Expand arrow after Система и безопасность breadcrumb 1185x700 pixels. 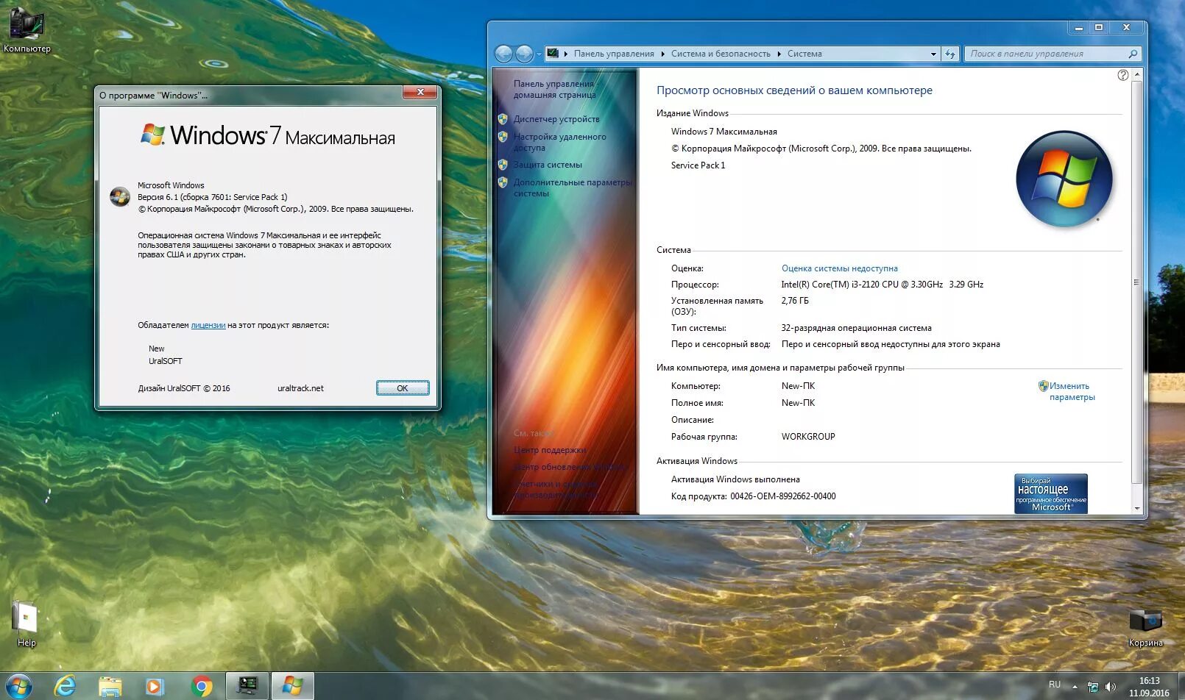(779, 54)
